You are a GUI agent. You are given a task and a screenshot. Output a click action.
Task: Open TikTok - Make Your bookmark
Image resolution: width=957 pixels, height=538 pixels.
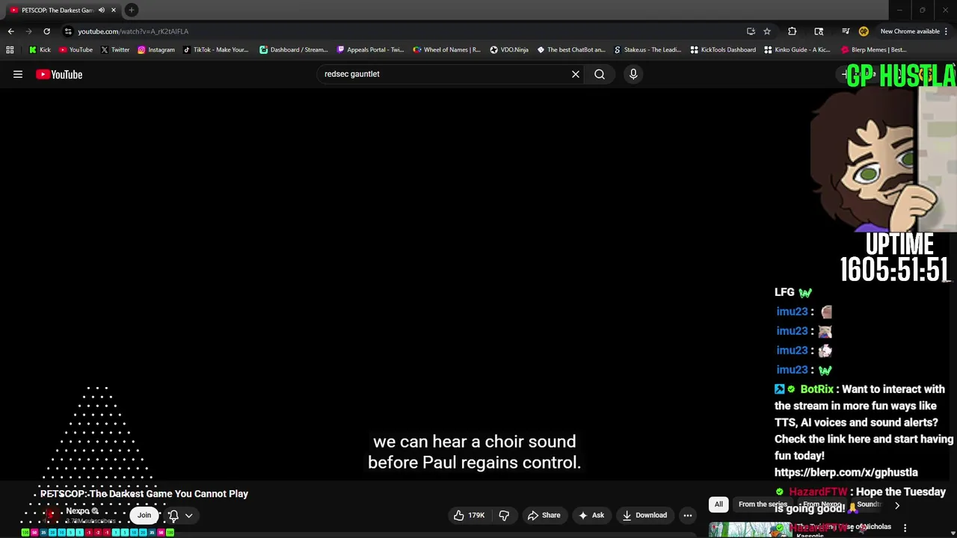pyautogui.click(x=215, y=50)
